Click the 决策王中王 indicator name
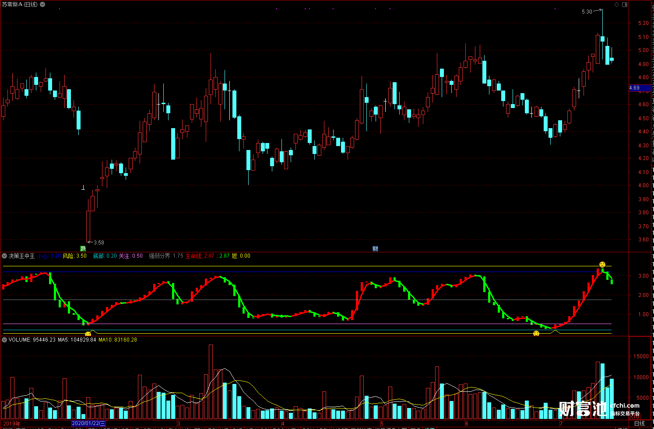This screenshot has width=654, height=429. (21, 256)
